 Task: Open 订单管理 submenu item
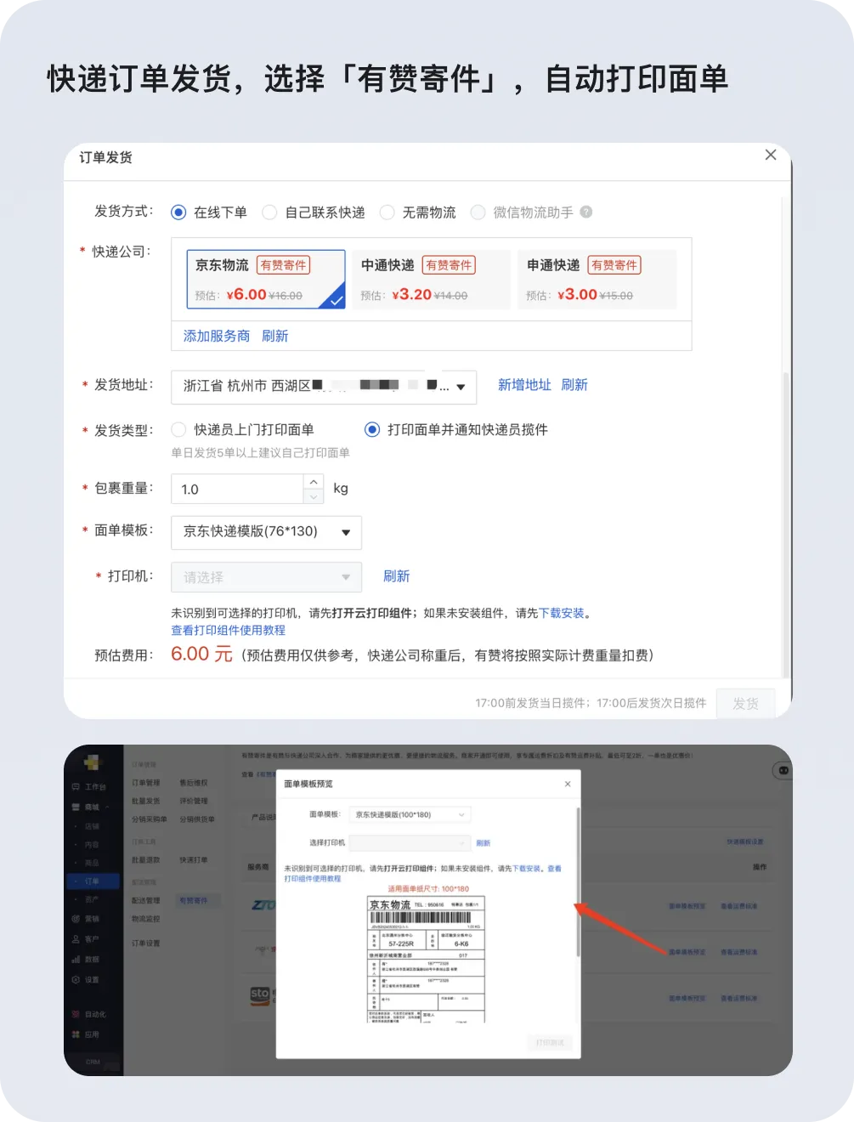146,783
